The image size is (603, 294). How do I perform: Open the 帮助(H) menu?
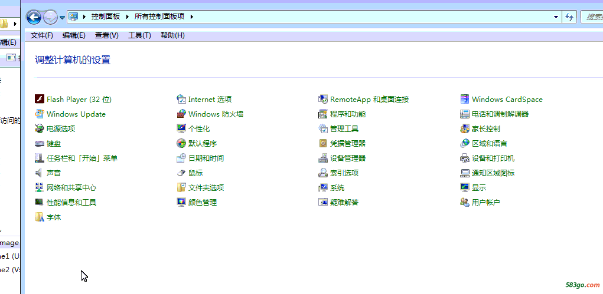coord(172,35)
